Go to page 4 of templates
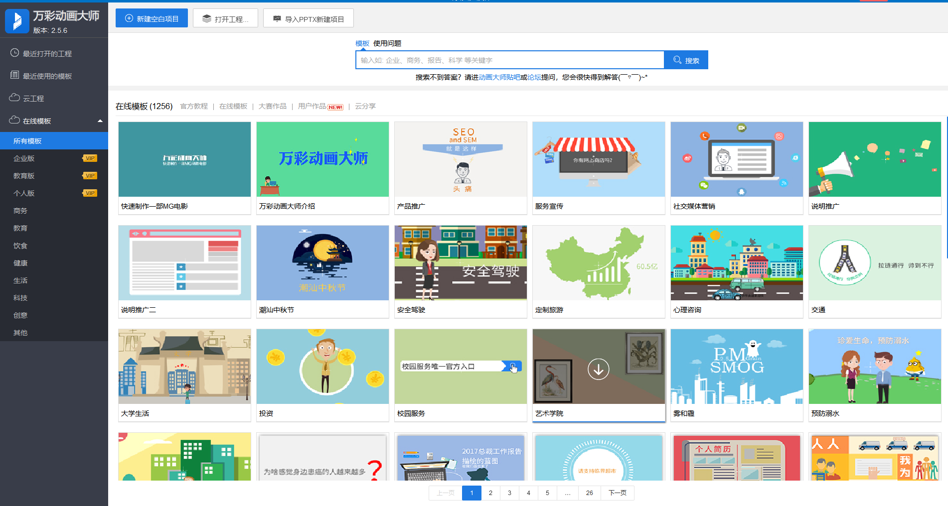Image resolution: width=948 pixels, height=506 pixels. click(528, 493)
